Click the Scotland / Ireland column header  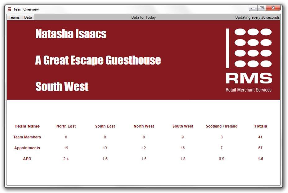click(x=222, y=126)
